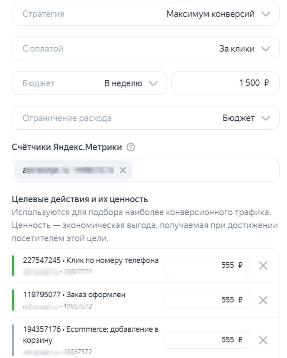Click the dismiss icon on the second goal row

tap(264, 300)
